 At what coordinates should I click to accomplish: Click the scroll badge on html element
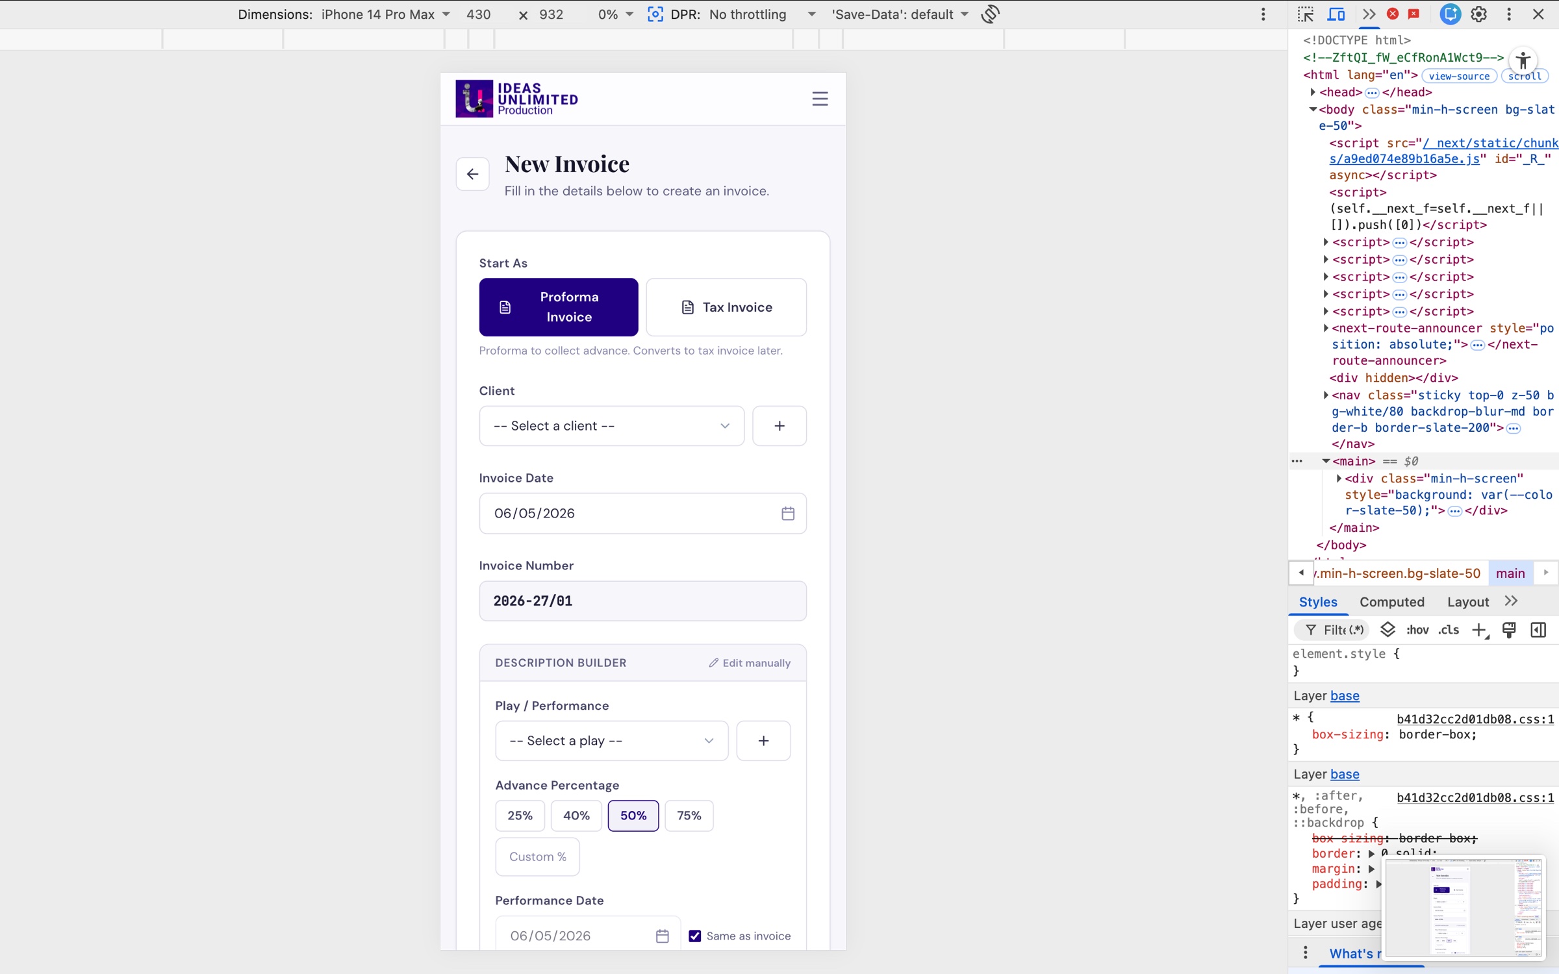(x=1525, y=76)
